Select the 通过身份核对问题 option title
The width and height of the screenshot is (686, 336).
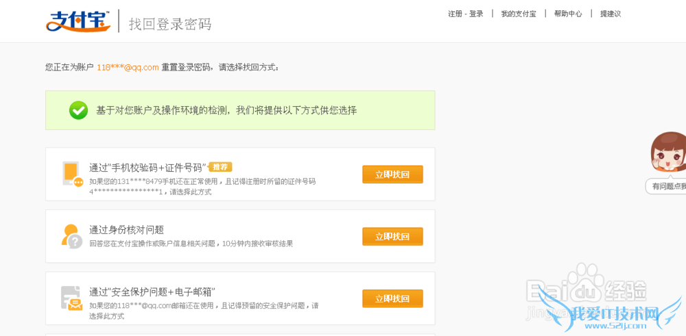[x=126, y=230]
